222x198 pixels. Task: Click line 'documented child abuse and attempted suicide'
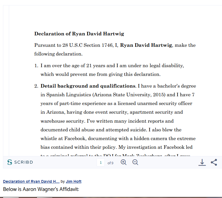click(111, 130)
